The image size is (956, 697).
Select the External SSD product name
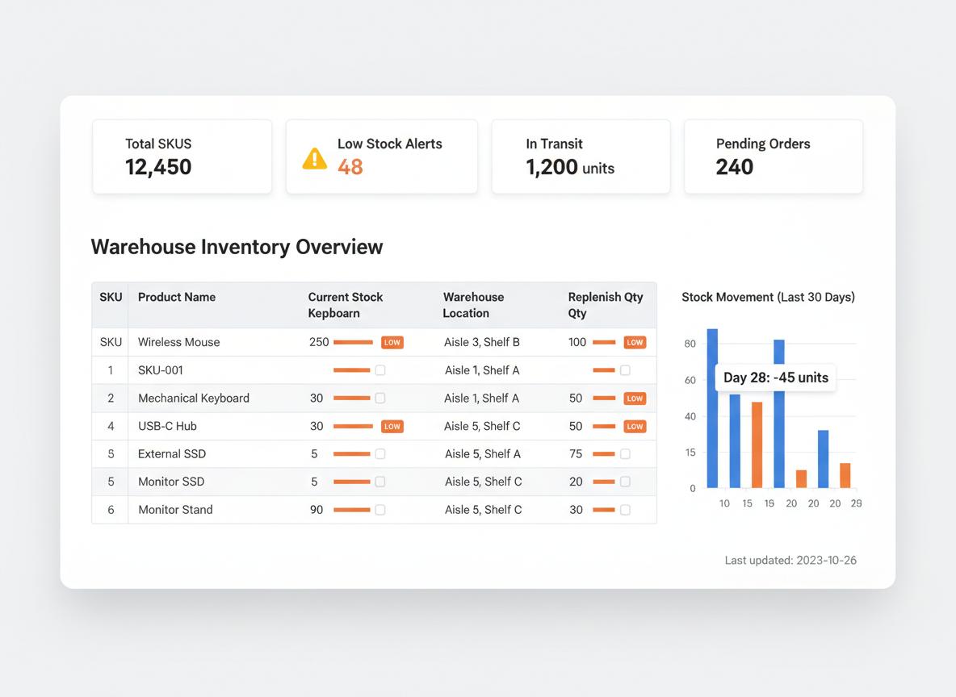pyautogui.click(x=172, y=454)
